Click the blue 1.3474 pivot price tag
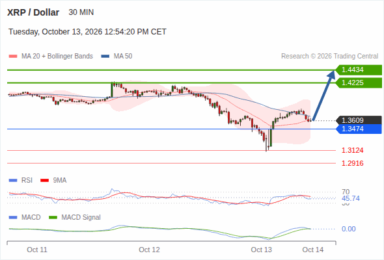Image resolution: width=384 pixels, height=260 pixels. [359, 129]
